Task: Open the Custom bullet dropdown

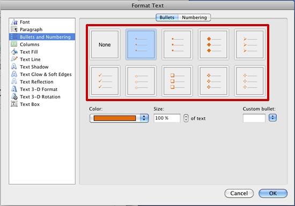Action: pos(272,118)
